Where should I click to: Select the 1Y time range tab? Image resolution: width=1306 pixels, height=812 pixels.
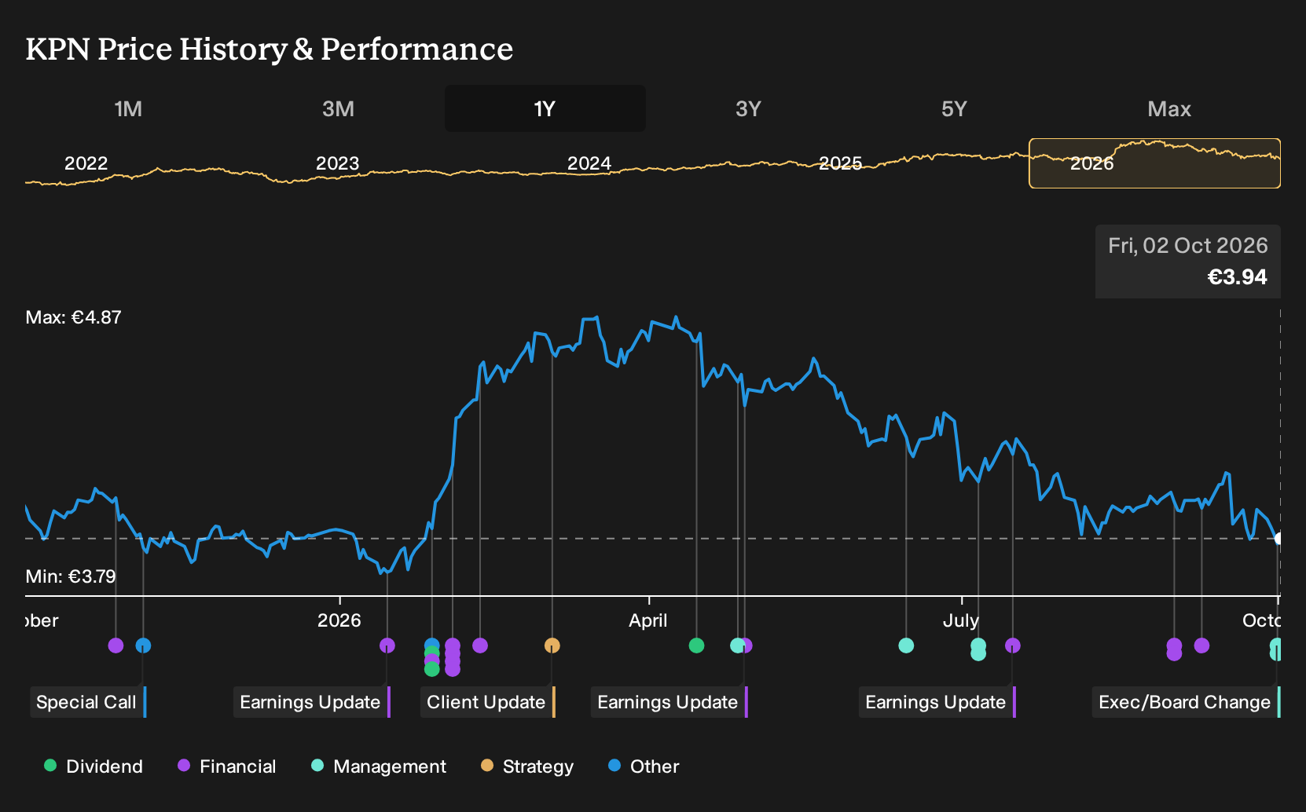(545, 109)
